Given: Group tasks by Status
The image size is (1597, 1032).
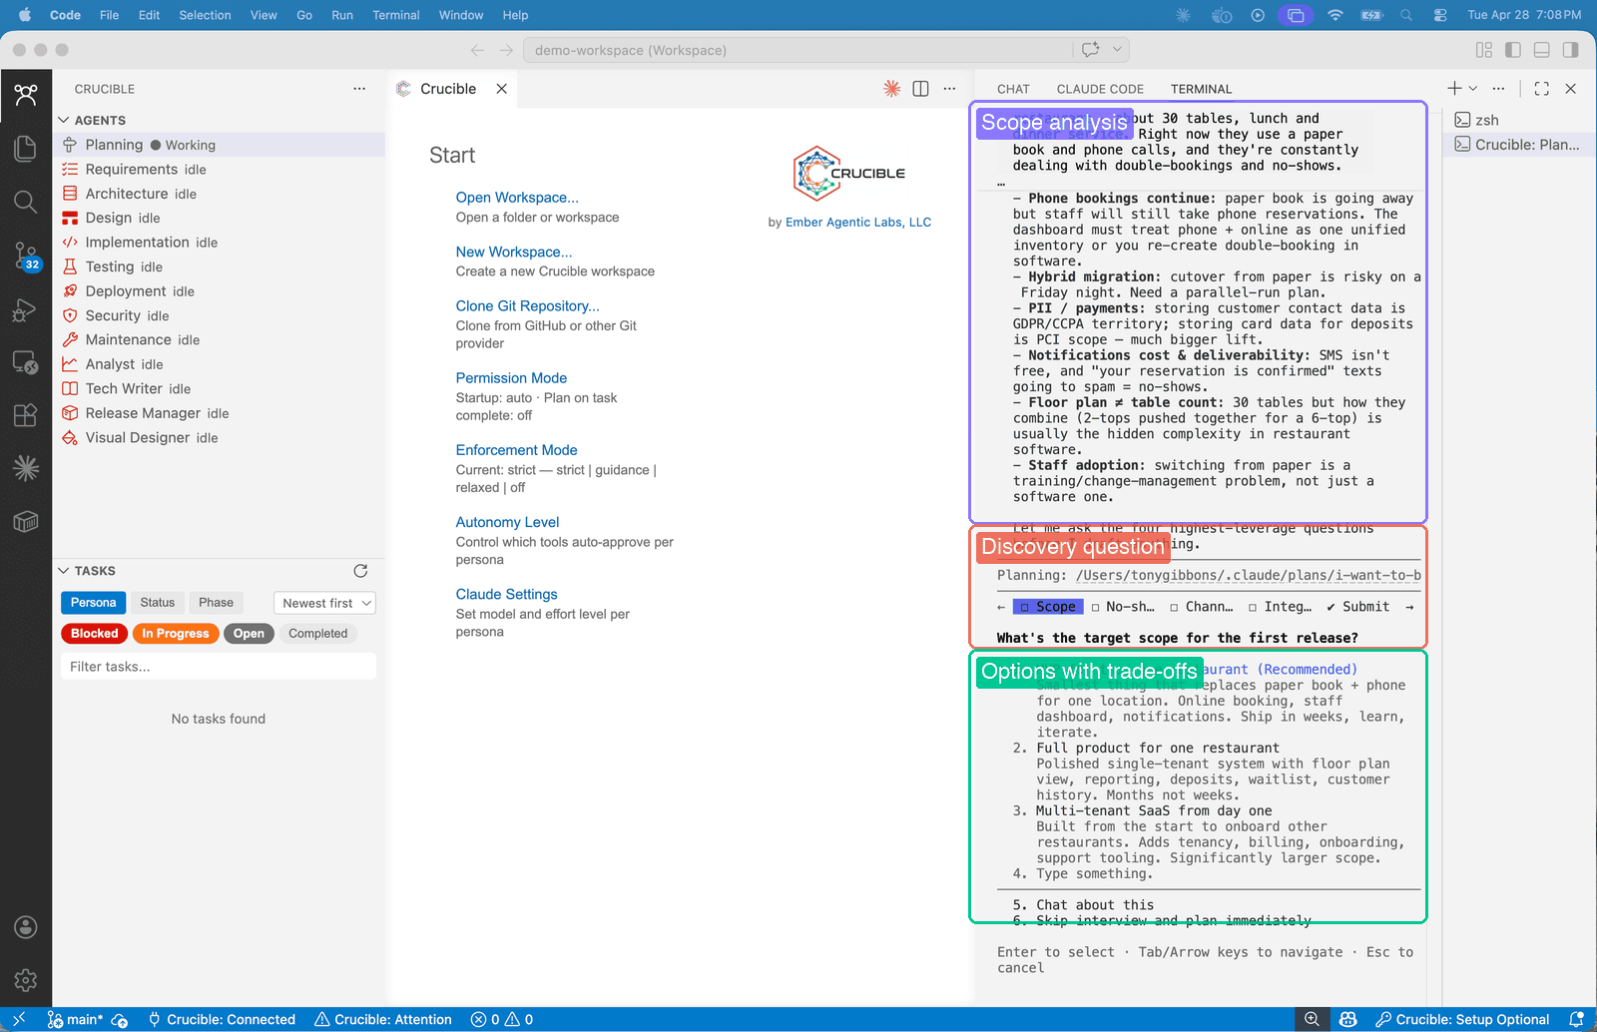Looking at the screenshot, I should click(158, 603).
